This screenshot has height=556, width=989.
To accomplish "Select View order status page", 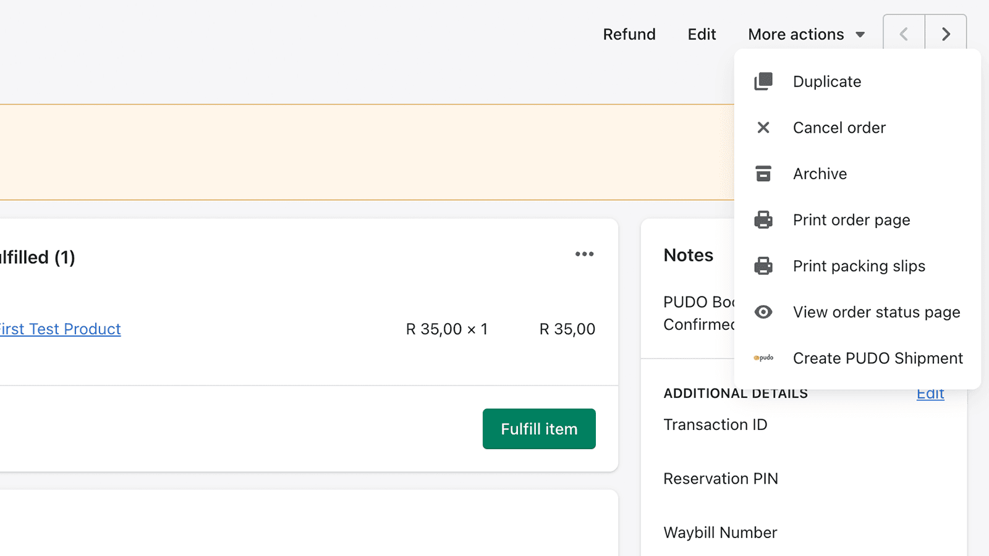I will 876,312.
